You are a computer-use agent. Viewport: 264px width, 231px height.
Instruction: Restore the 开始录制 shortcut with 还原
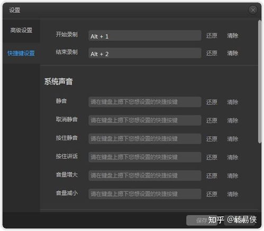point(212,35)
